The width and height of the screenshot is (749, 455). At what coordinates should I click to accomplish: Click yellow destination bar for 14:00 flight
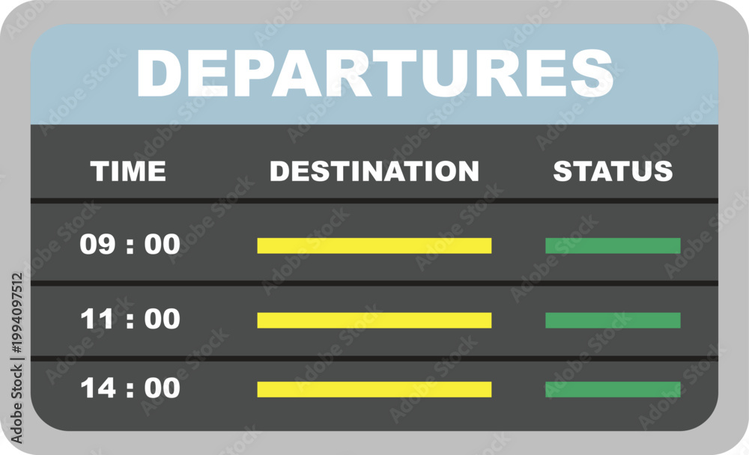tap(374, 389)
